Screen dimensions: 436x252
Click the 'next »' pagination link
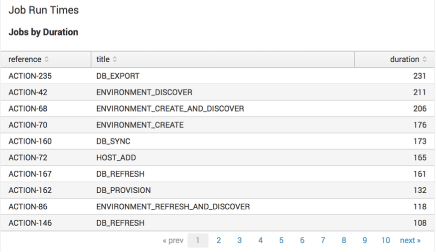coord(410,241)
